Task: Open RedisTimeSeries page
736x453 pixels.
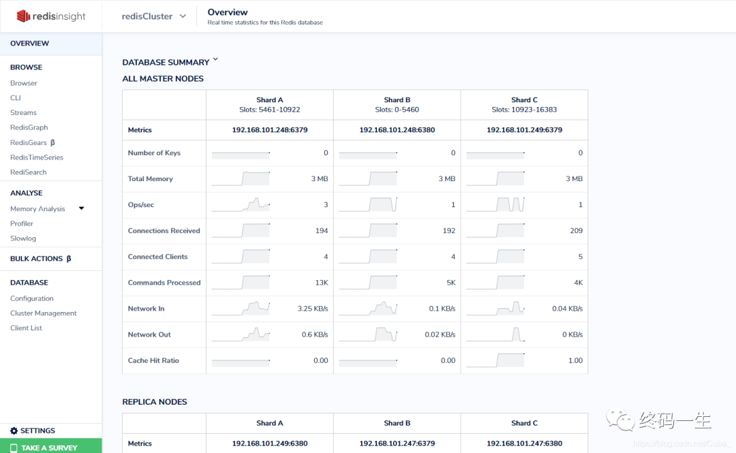Action: [37, 157]
